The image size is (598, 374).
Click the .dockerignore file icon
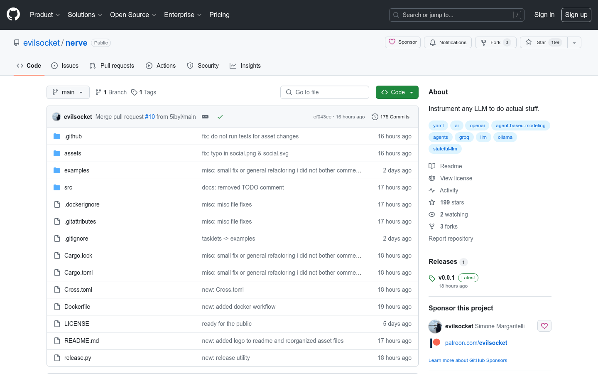click(57, 204)
